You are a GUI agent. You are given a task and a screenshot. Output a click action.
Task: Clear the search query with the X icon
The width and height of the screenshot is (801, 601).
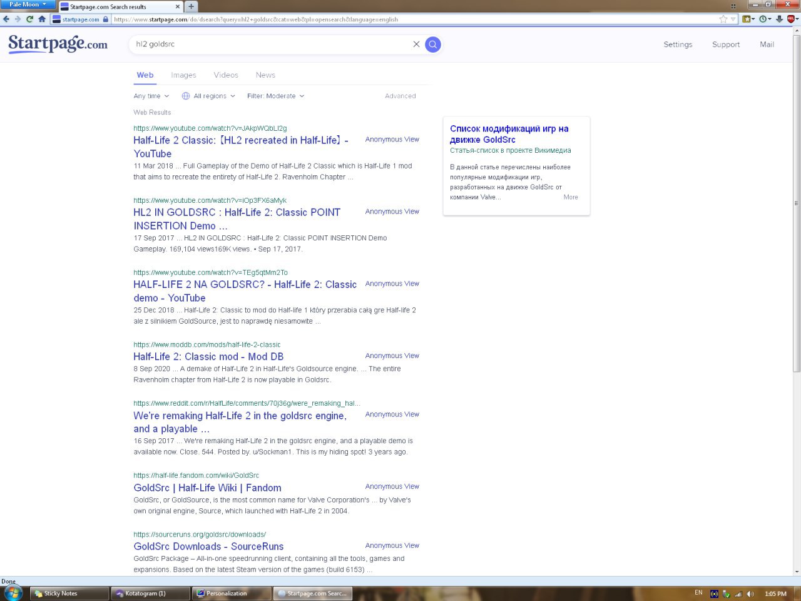(416, 44)
